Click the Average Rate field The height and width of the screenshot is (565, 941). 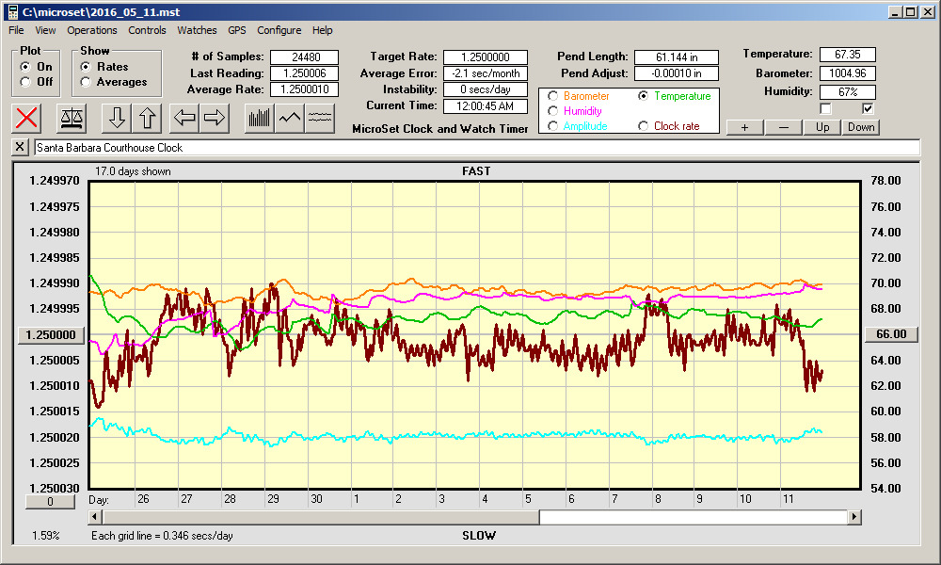(x=304, y=89)
